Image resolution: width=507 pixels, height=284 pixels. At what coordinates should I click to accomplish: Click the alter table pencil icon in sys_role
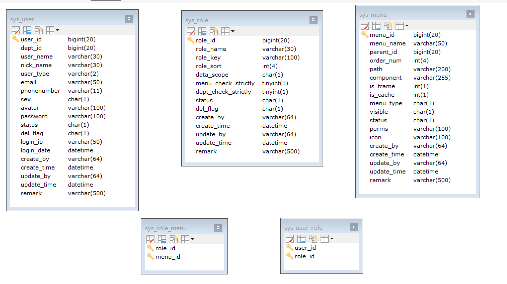point(190,31)
